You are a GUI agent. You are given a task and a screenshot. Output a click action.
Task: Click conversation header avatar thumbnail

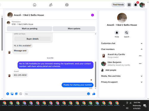[10, 15]
